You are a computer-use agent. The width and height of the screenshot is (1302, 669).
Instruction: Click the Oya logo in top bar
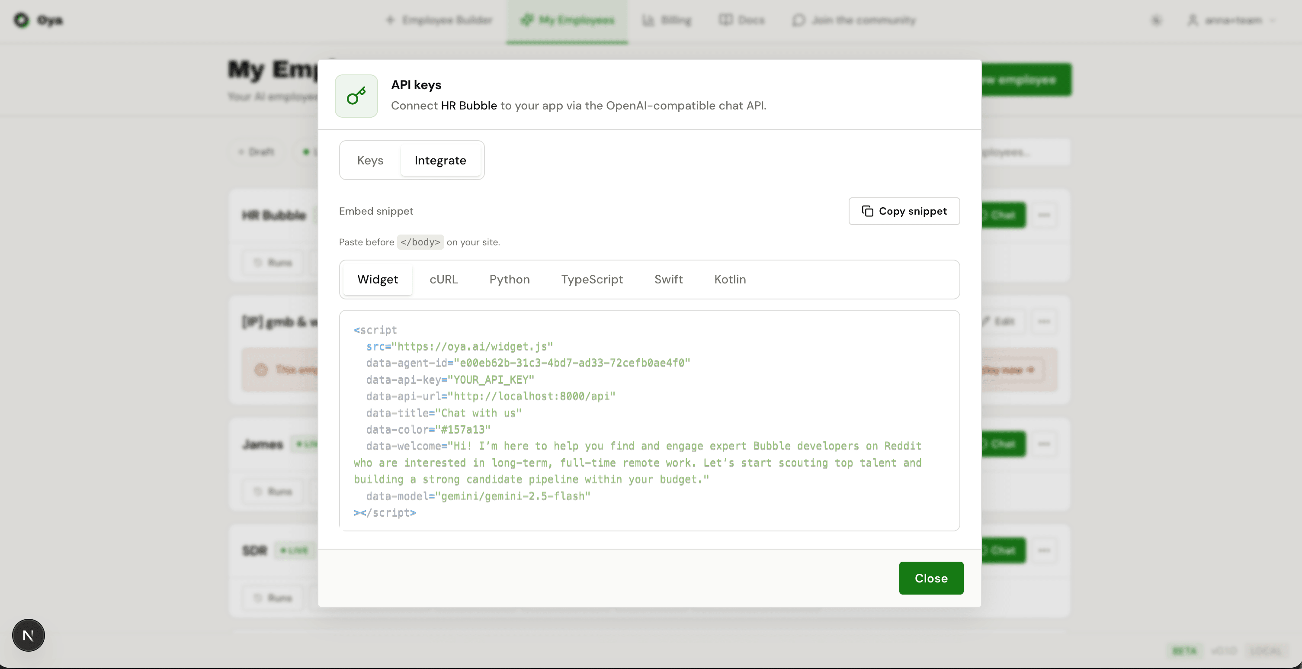38,20
